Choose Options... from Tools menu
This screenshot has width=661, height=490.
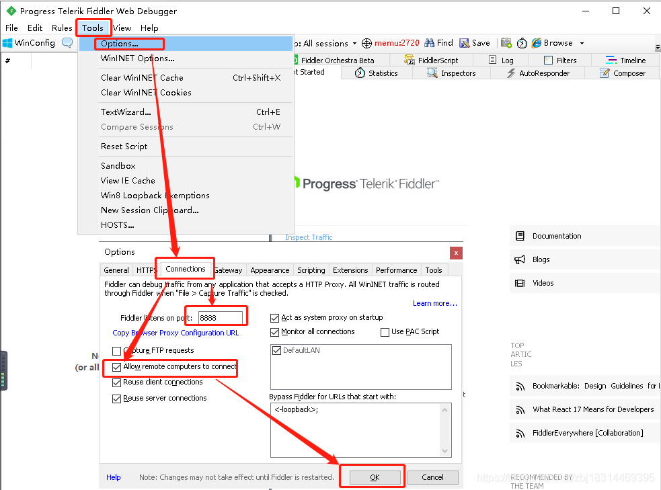click(x=186, y=44)
